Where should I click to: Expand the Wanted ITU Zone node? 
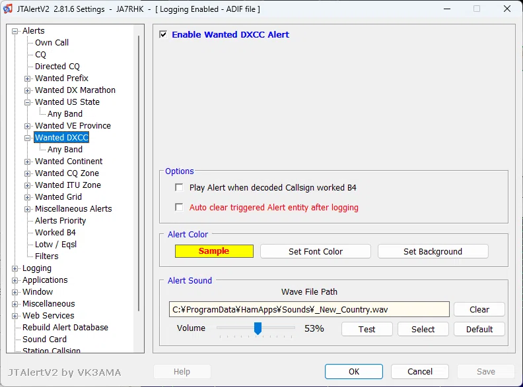click(27, 185)
